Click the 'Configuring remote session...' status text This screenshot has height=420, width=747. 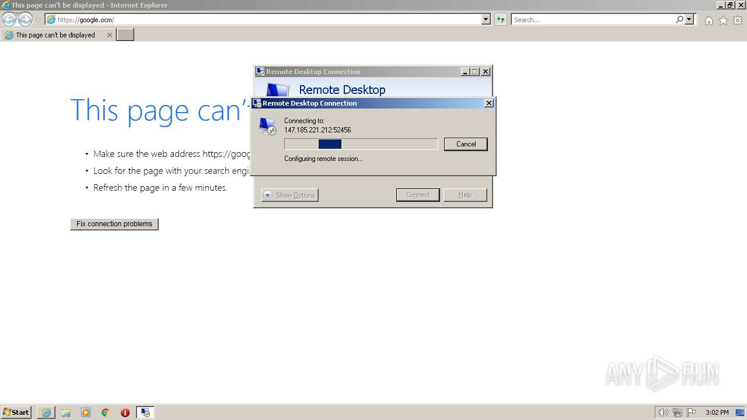coord(323,159)
